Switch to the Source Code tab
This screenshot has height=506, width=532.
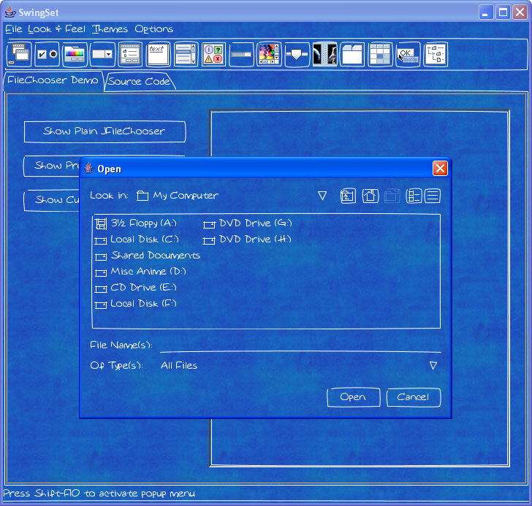(139, 81)
